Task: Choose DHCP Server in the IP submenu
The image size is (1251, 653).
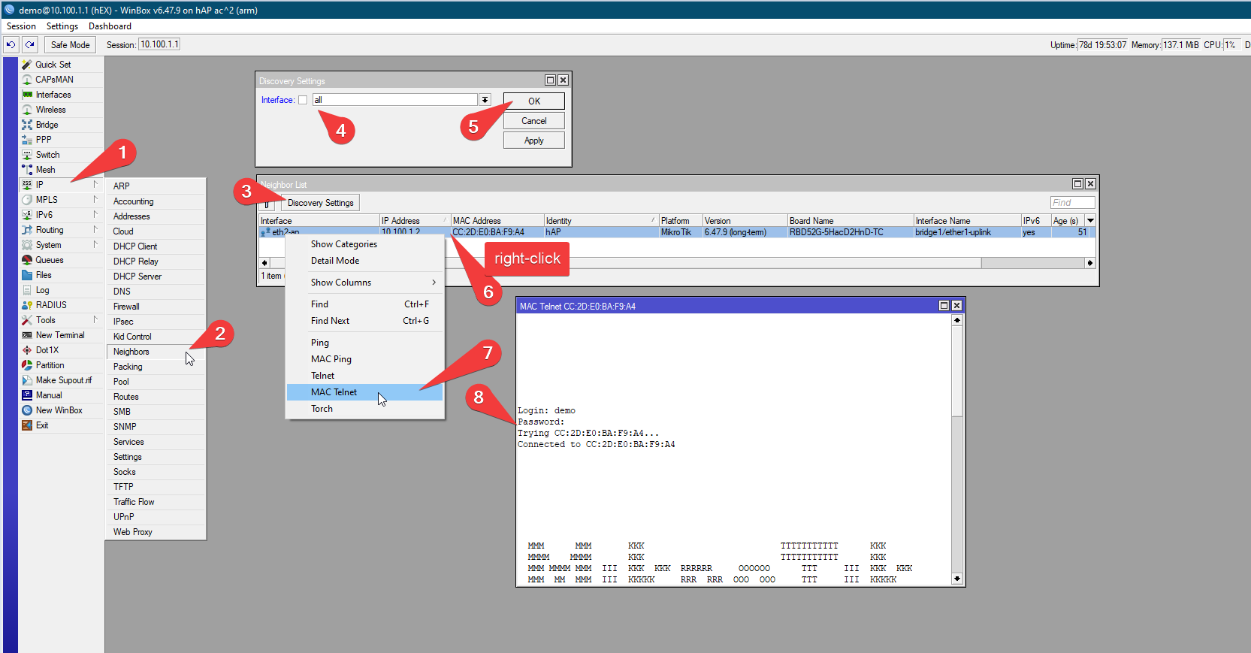Action: (156, 277)
